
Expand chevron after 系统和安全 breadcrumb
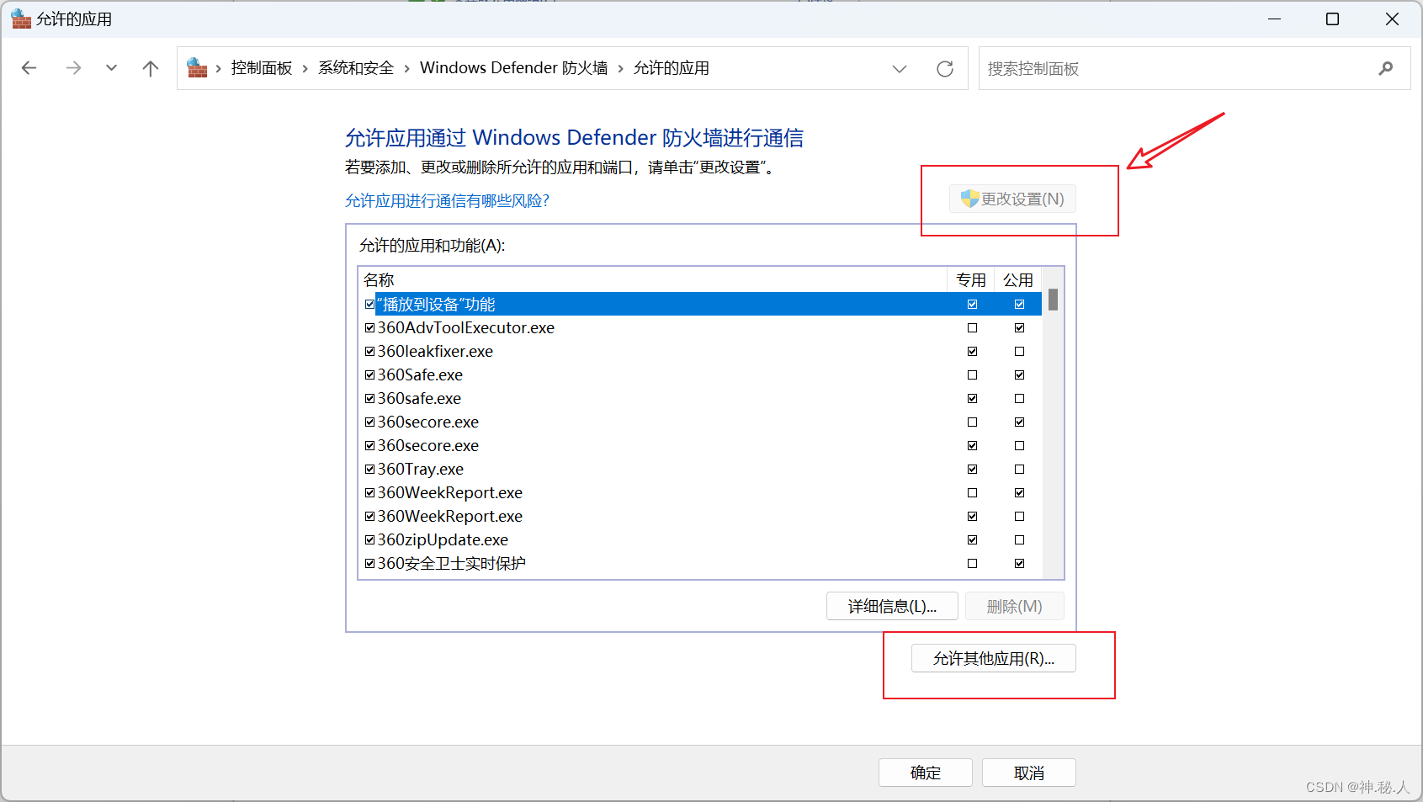click(406, 68)
